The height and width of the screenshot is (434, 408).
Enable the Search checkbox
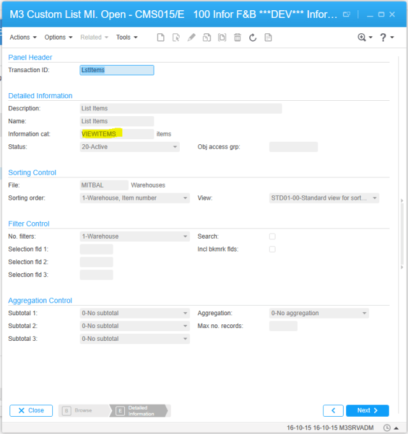click(x=272, y=236)
